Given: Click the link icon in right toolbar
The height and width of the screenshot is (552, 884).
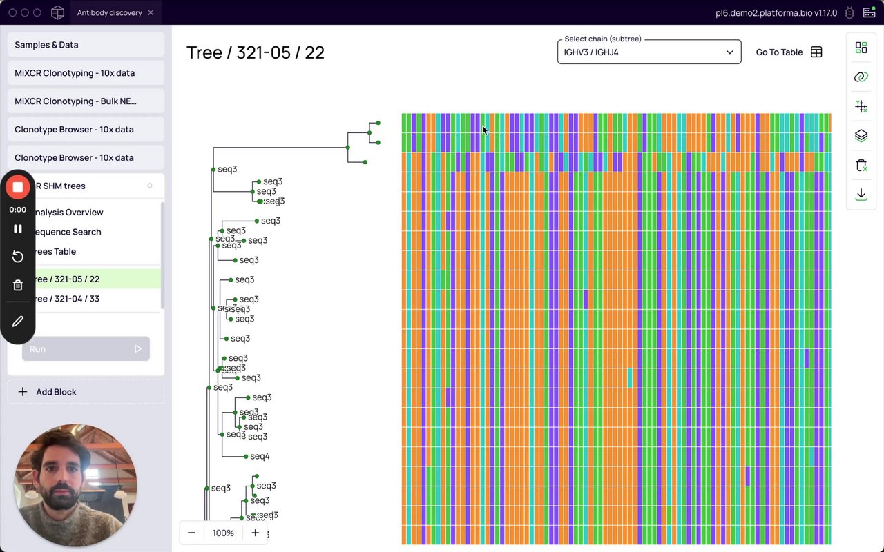Looking at the screenshot, I should [861, 77].
